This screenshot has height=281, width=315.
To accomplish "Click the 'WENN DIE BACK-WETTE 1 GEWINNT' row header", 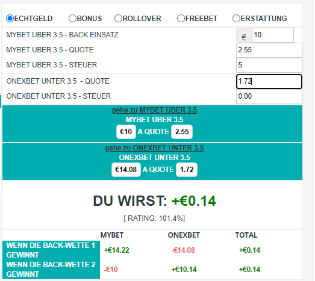I will pyautogui.click(x=51, y=250).
